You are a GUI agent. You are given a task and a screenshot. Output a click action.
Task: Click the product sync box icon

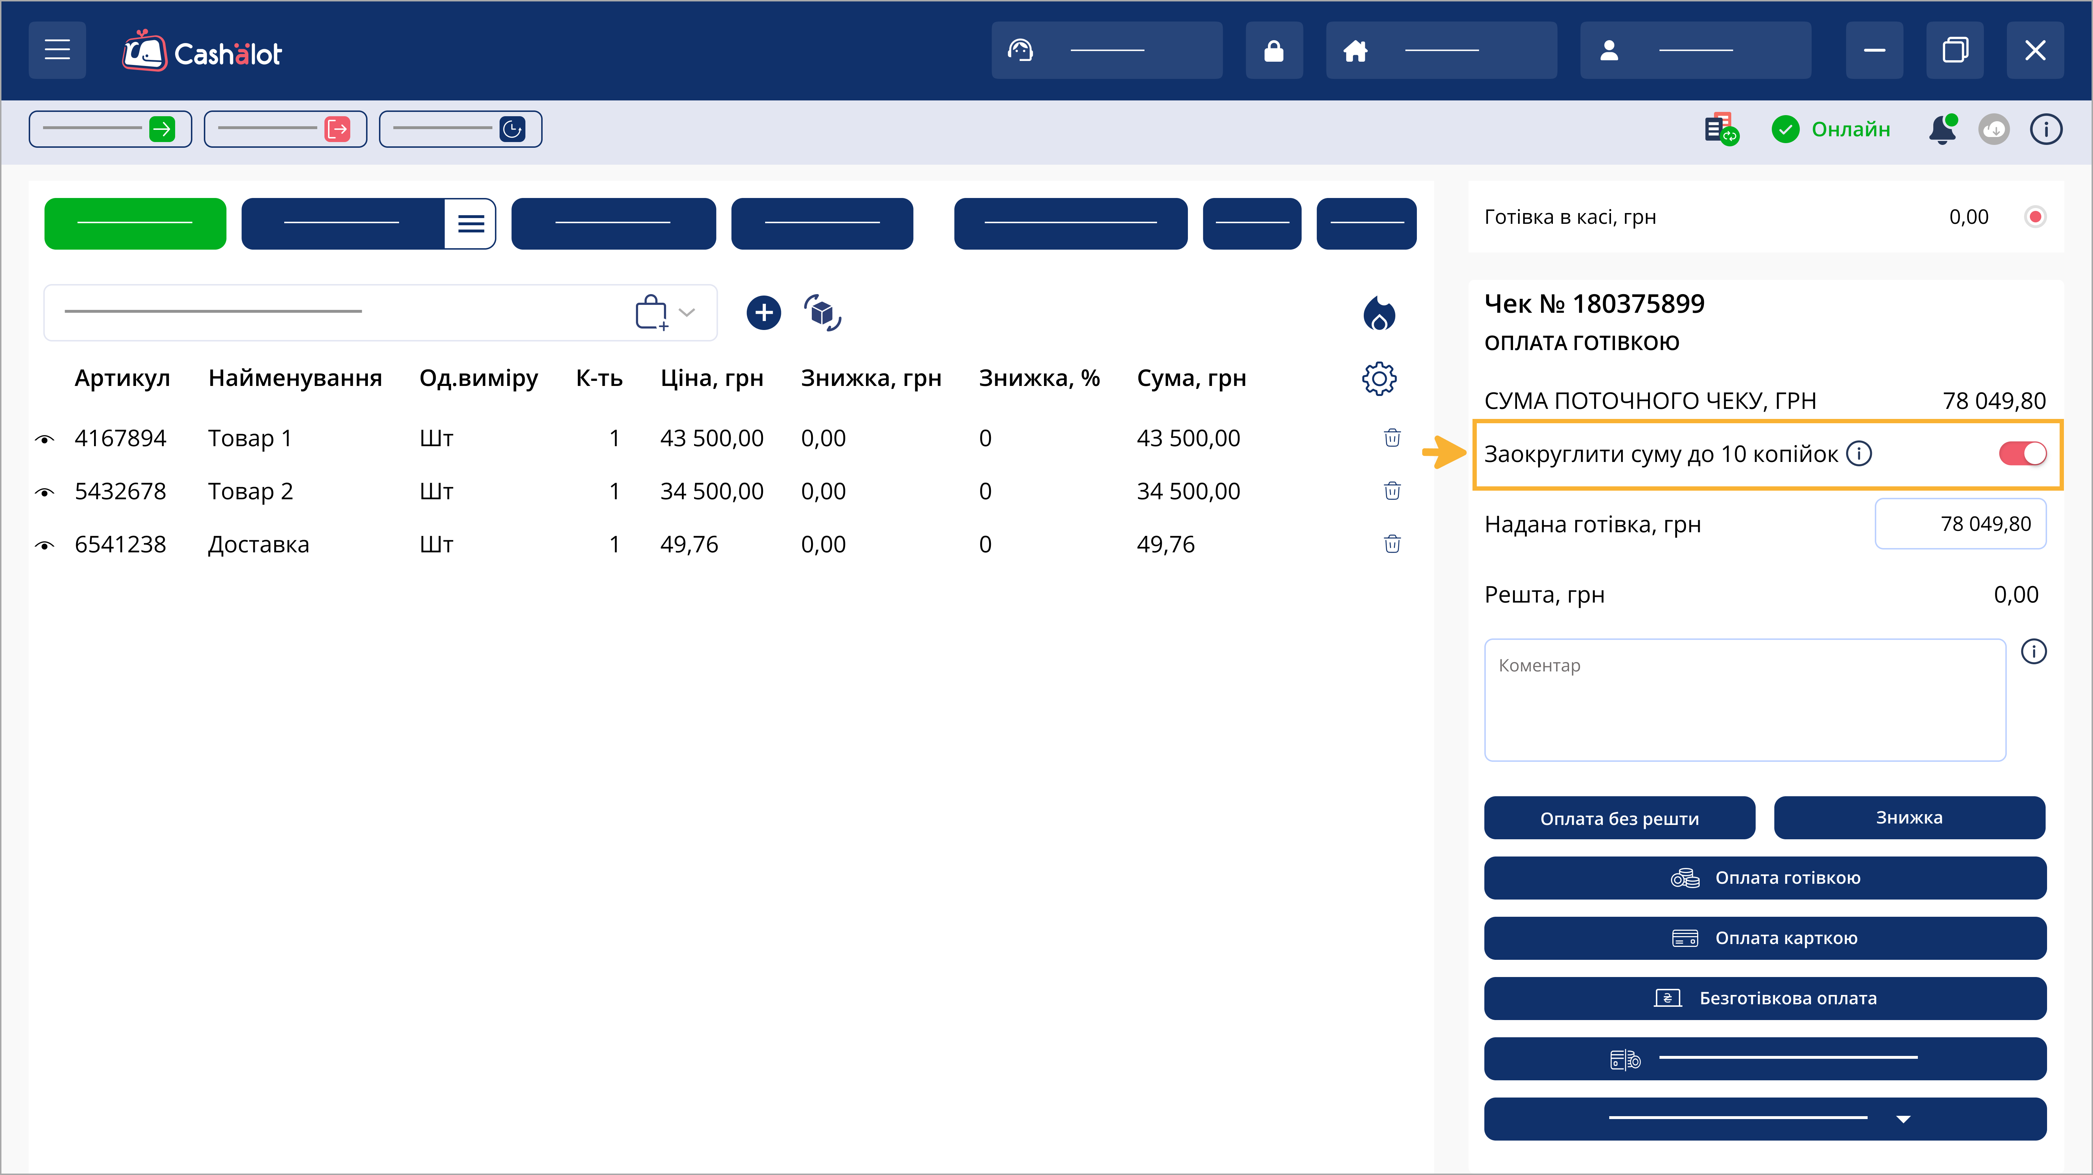[x=822, y=313]
